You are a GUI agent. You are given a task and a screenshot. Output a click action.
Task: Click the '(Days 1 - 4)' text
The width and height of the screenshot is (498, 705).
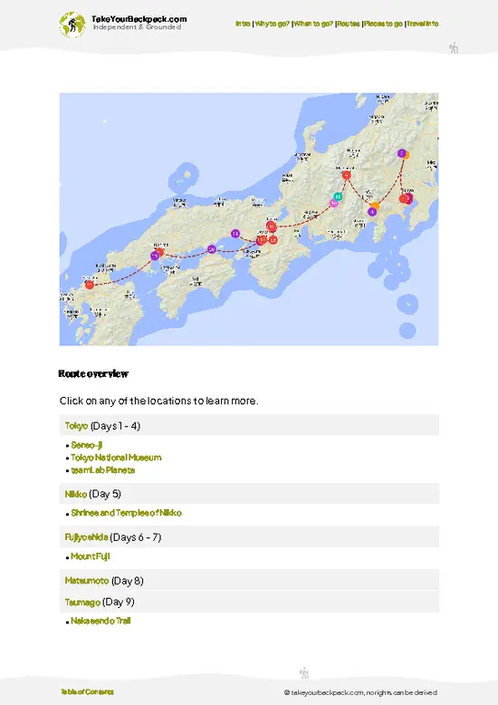coord(116,426)
